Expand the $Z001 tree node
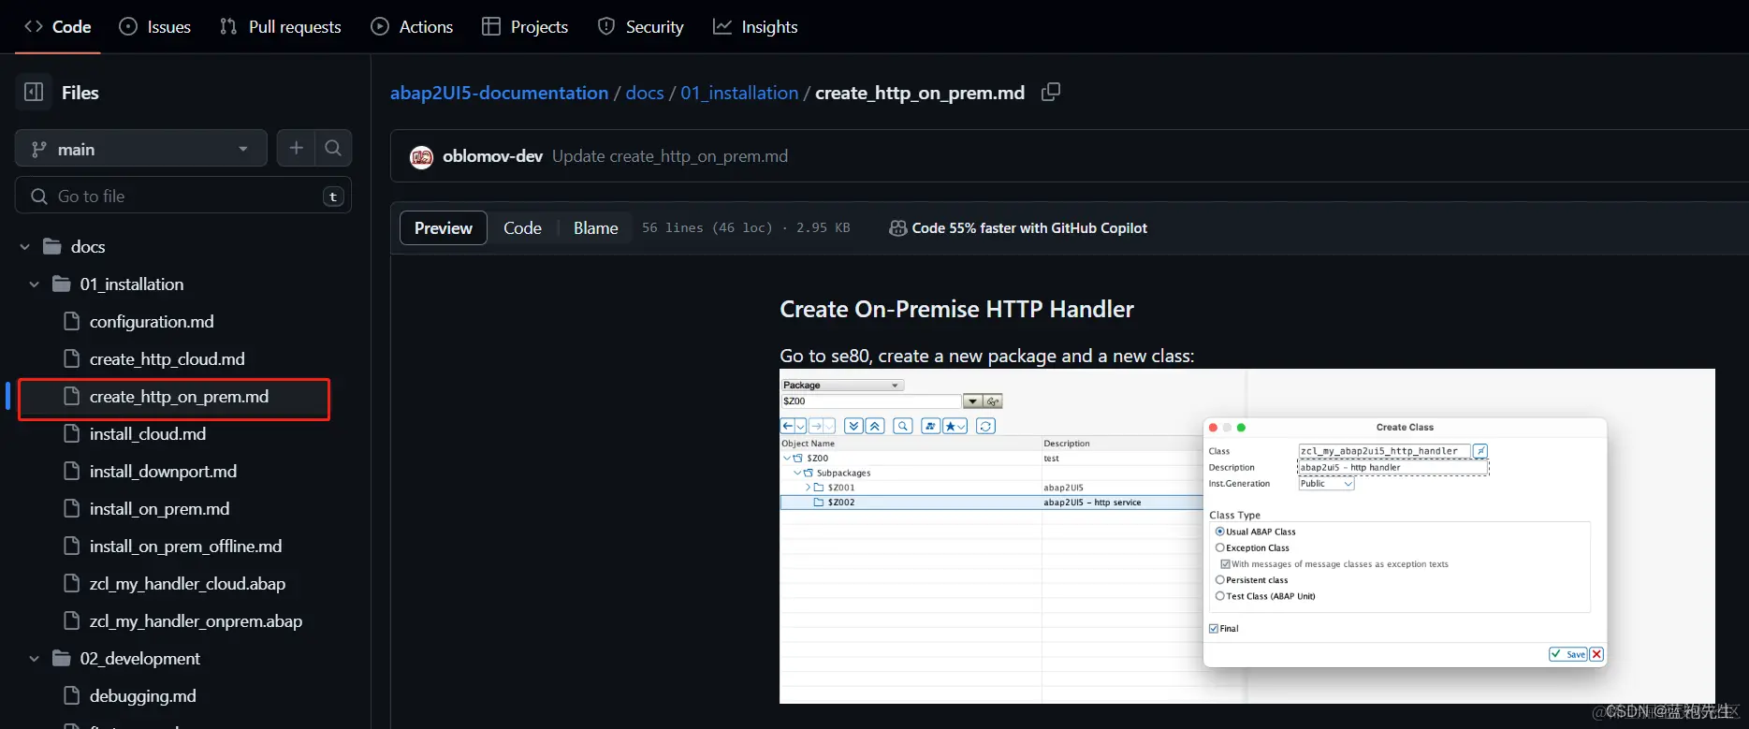1749x729 pixels. pos(808,488)
